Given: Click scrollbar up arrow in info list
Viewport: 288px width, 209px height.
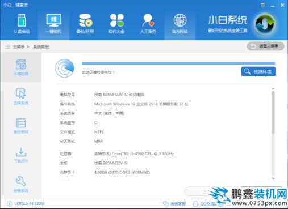Looking at the screenshot, I should (273, 88).
